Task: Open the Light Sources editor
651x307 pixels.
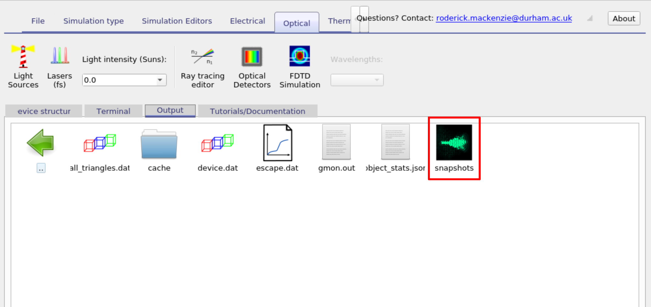Action: (x=23, y=66)
